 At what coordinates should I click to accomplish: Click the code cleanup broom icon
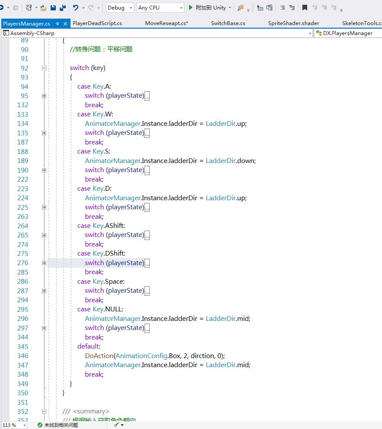(116, 425)
